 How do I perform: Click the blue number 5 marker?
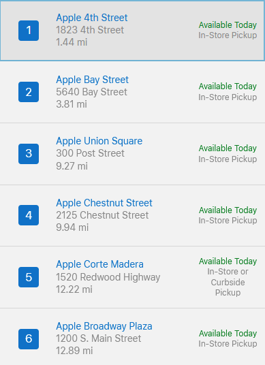29,277
